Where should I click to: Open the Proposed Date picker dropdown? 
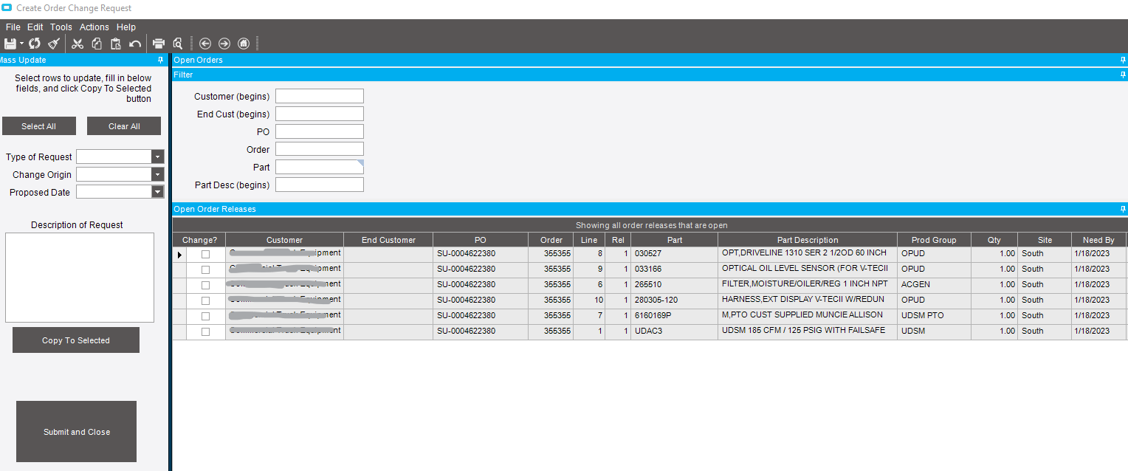coord(157,192)
